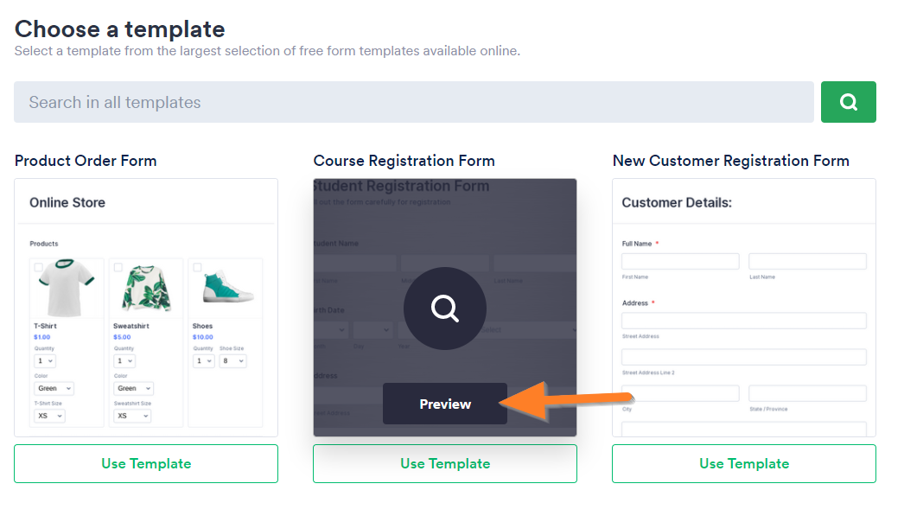Expand the Sweatshirt Size dropdown

coord(132,416)
